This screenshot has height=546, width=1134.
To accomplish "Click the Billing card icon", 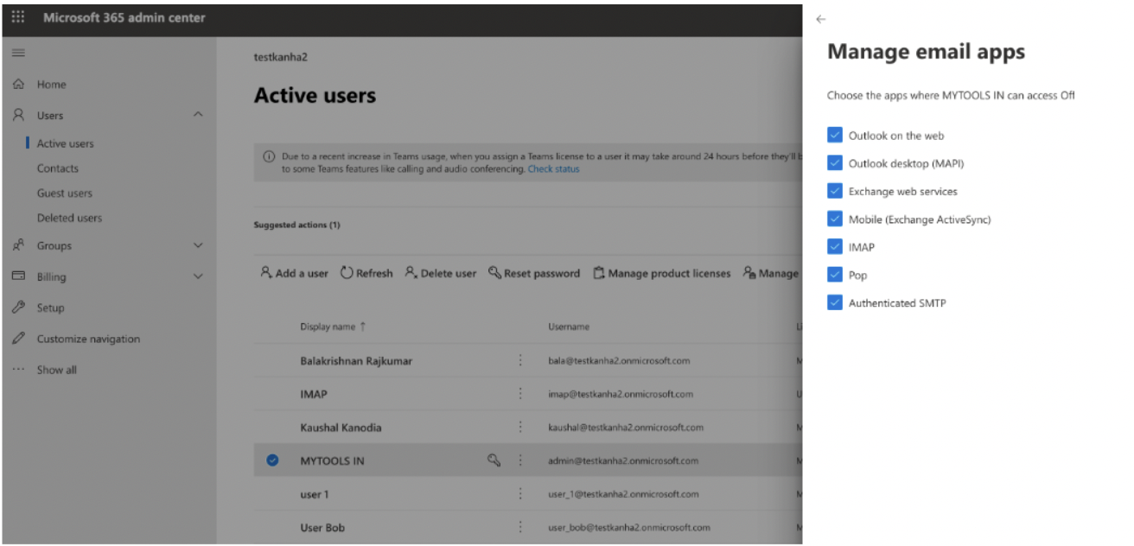I will click(x=18, y=276).
